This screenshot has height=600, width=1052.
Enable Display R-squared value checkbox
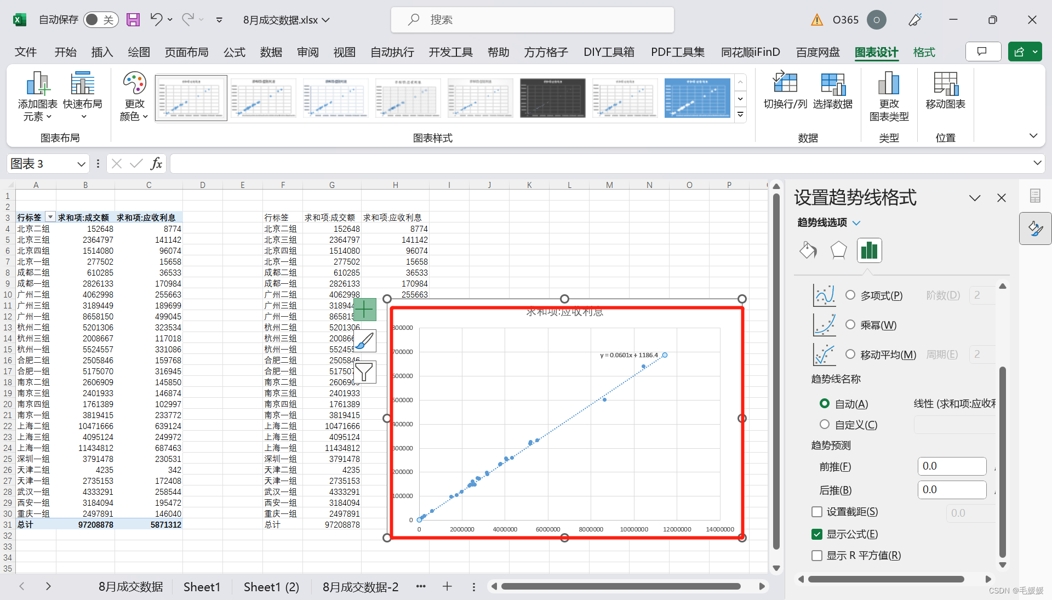pos(817,555)
